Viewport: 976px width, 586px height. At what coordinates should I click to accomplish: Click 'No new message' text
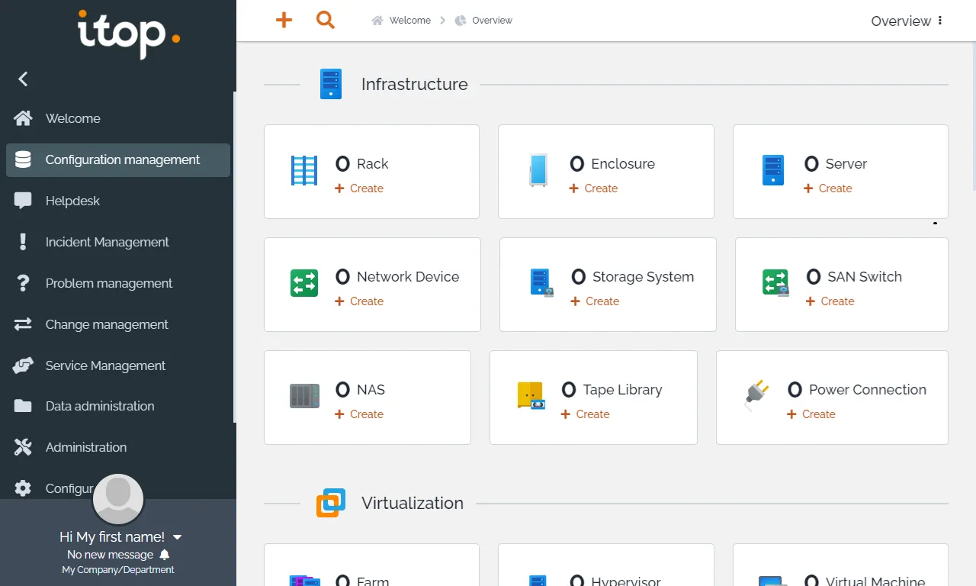pyautogui.click(x=110, y=555)
